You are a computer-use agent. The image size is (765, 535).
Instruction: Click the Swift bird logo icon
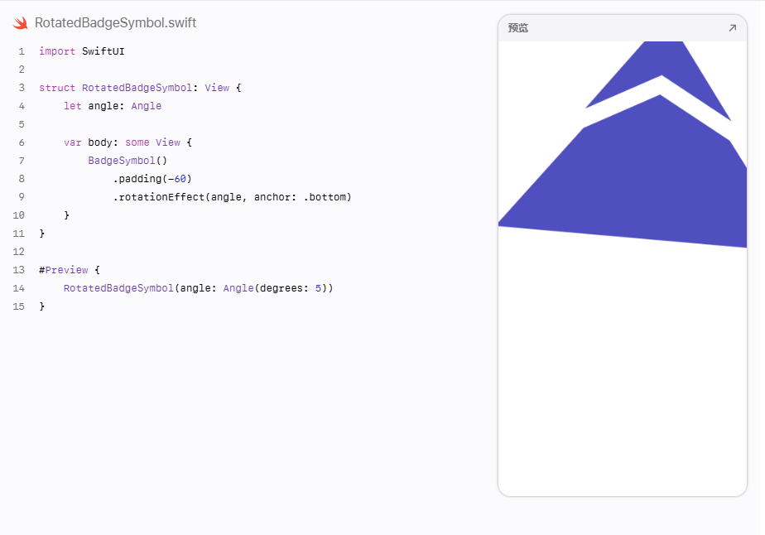coord(21,23)
